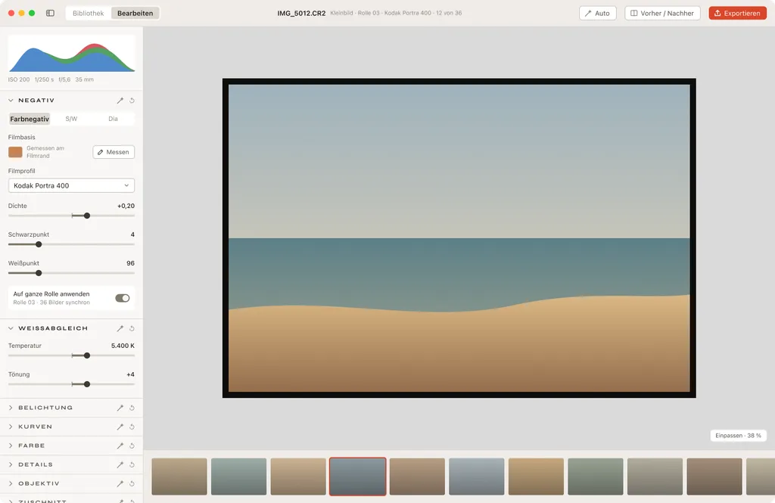Image resolution: width=775 pixels, height=503 pixels.
Task: Reset the Farbe section settings
Action: (132, 446)
